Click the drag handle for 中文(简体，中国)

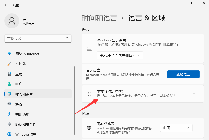click(89, 94)
